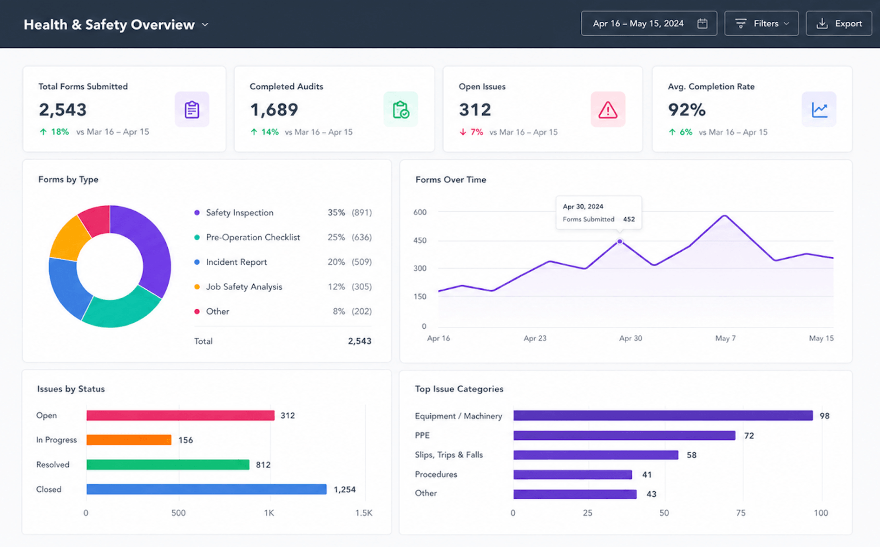
Task: Open the calendar icon in date range field
Action: [703, 23]
